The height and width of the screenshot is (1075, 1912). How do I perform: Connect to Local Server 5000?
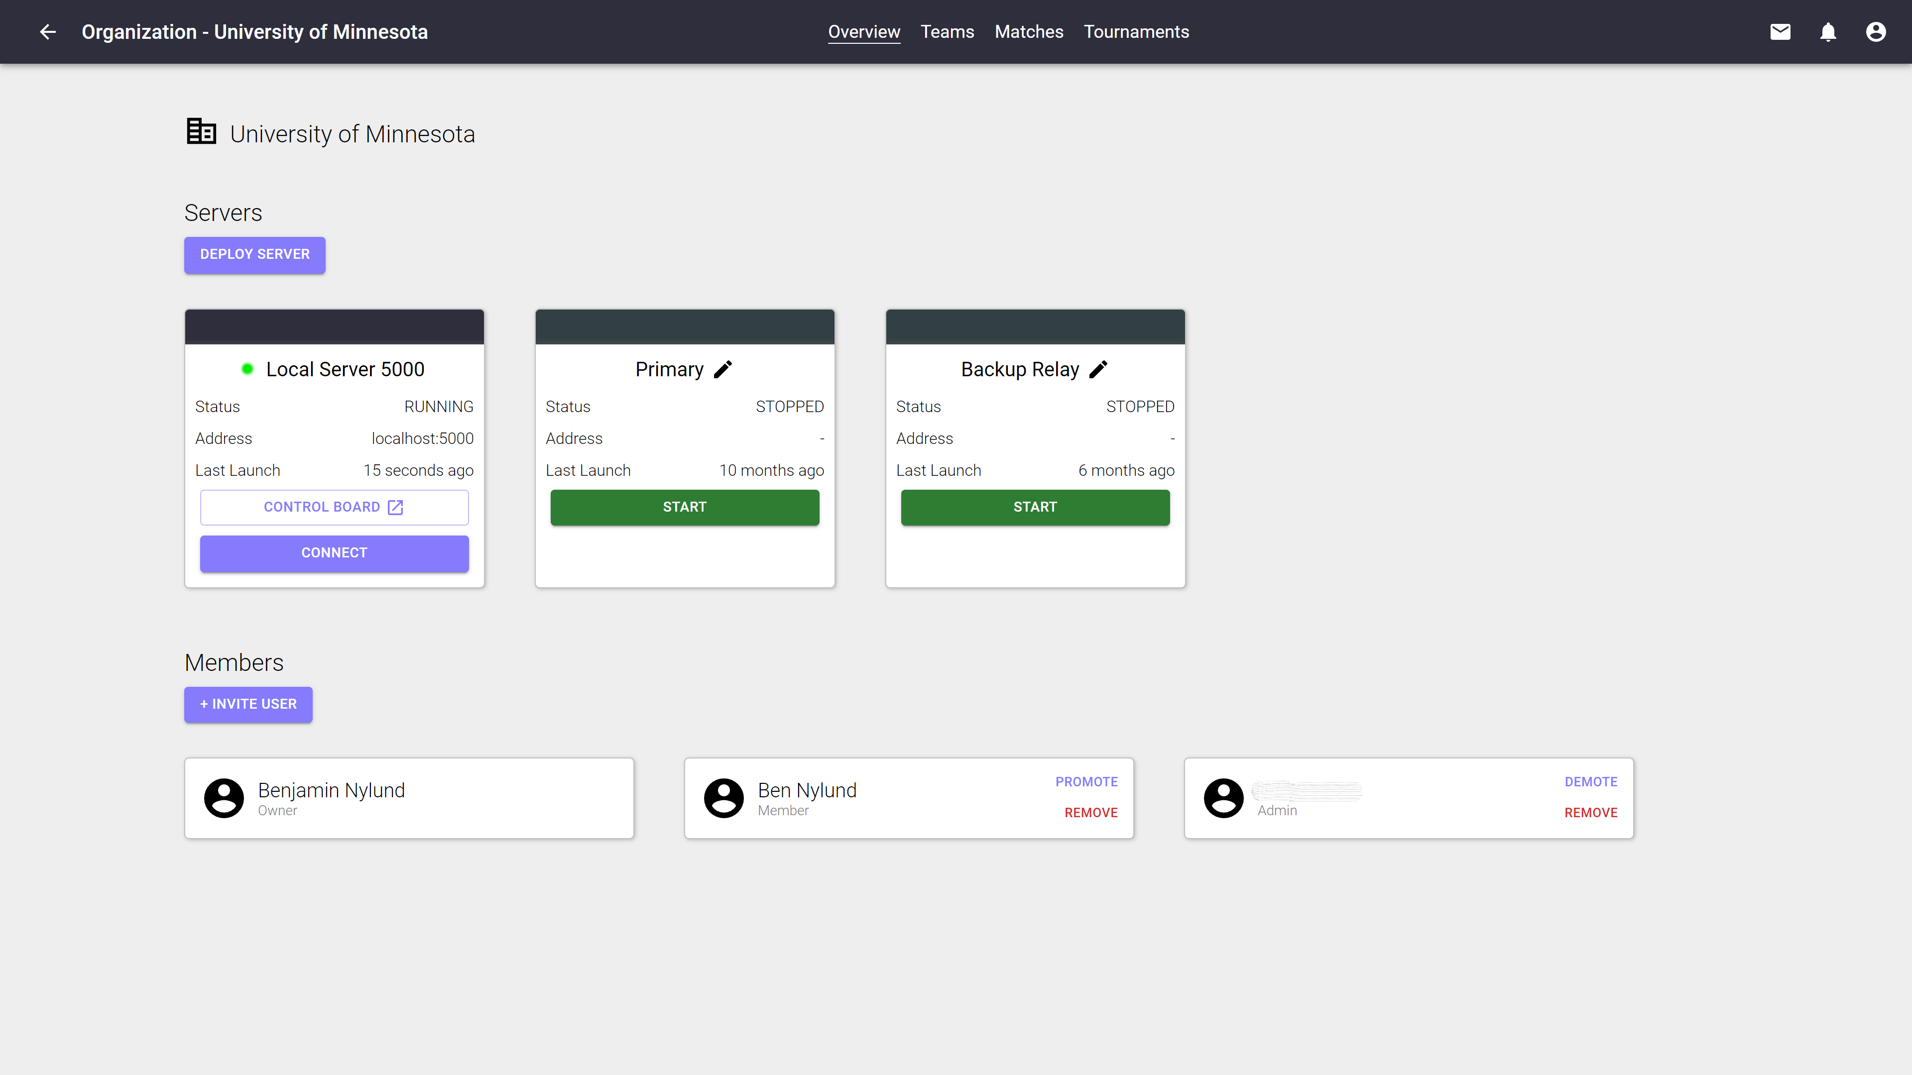[x=334, y=553]
